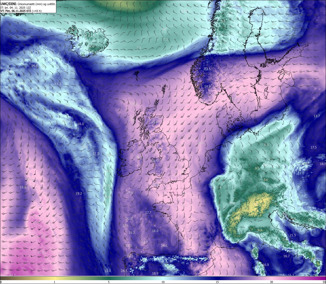The height and width of the screenshot is (284, 326).
Task: Click the 27.7 value label
Action: click(144, 242)
